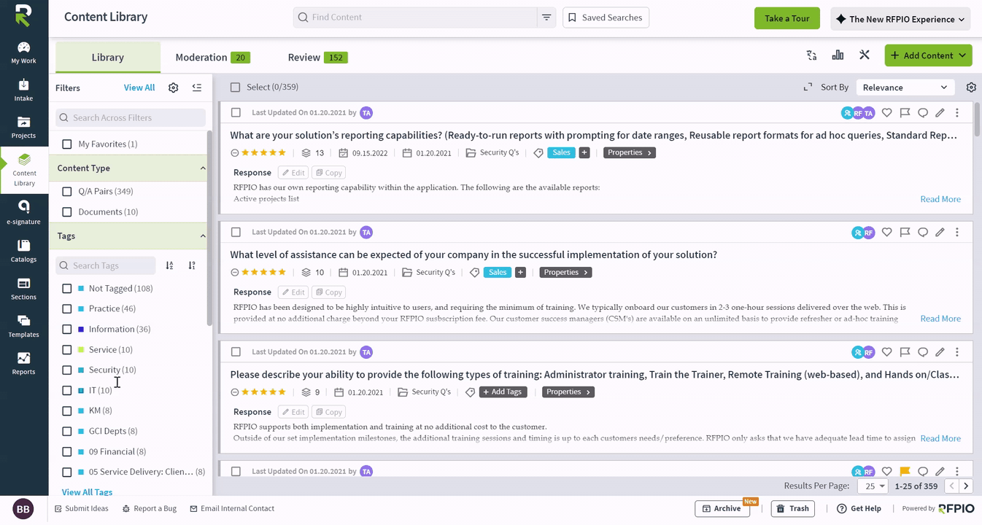Select the level of assistance question checkbox
This screenshot has width=982, height=525.
click(x=236, y=233)
